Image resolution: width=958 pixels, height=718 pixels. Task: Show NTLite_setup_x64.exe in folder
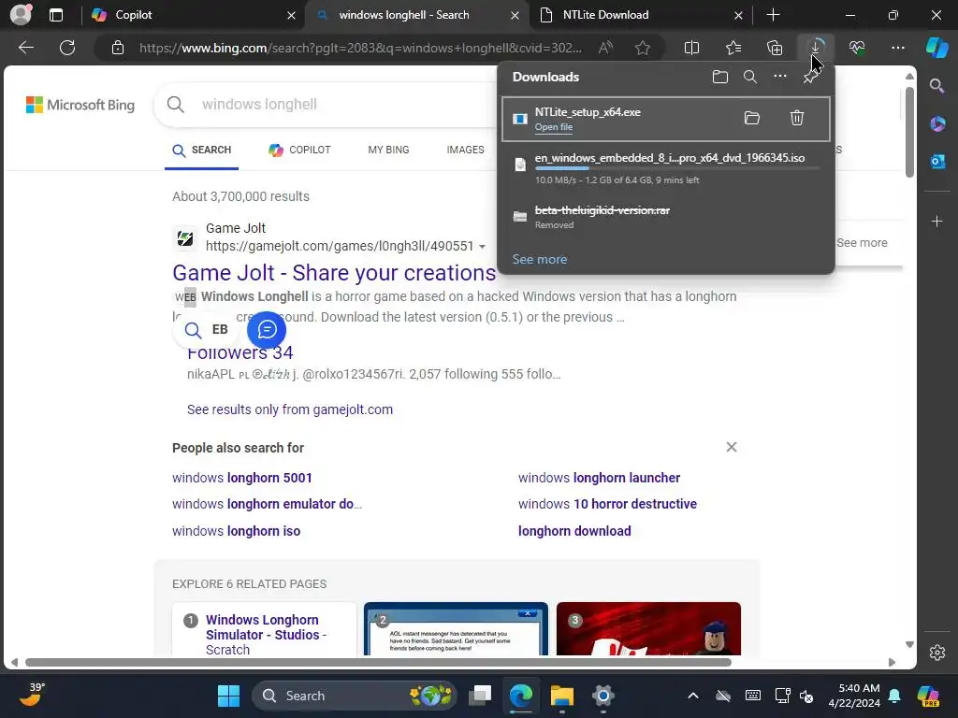pyautogui.click(x=752, y=118)
